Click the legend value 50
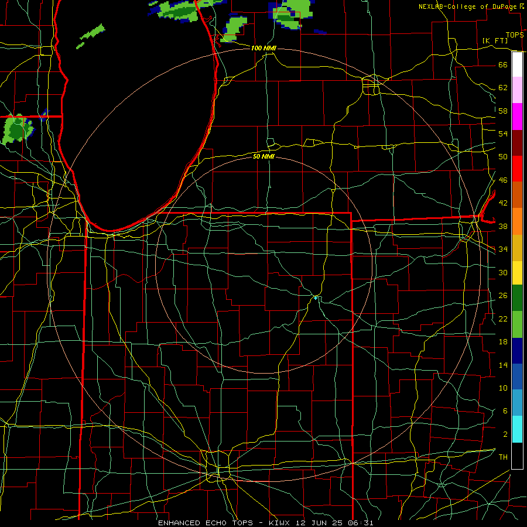The height and width of the screenshot is (527, 527). (503, 157)
